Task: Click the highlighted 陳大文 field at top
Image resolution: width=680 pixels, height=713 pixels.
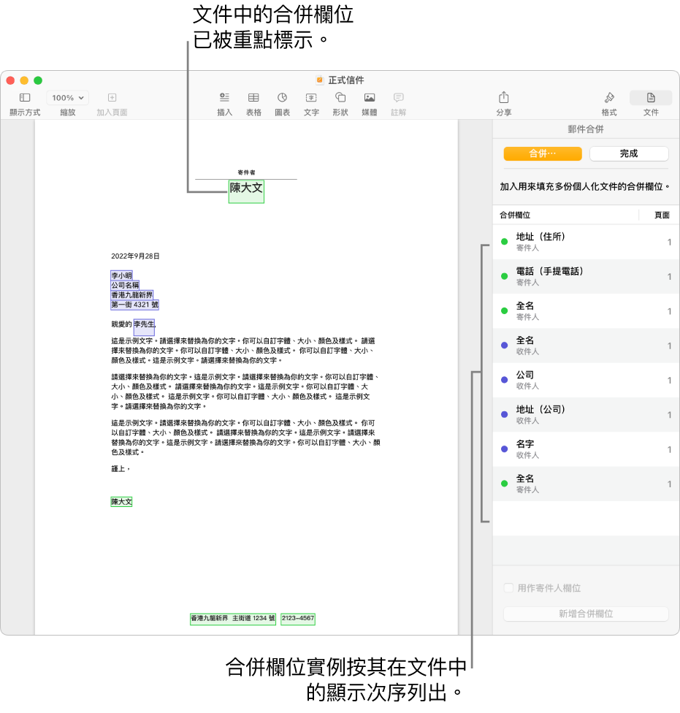Action: pos(246,191)
